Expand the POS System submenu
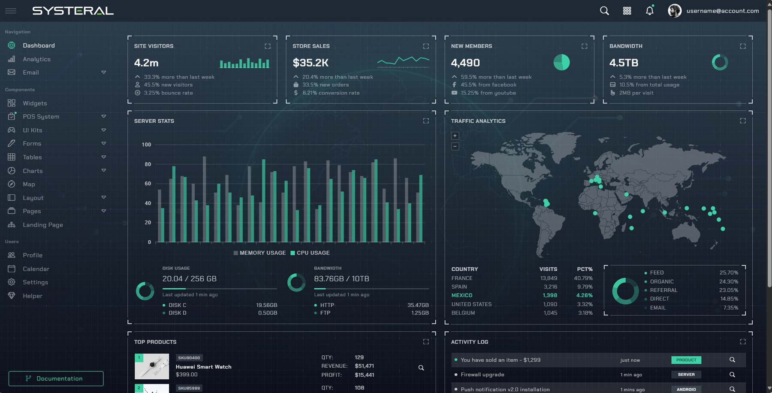The image size is (772, 393). [103, 117]
